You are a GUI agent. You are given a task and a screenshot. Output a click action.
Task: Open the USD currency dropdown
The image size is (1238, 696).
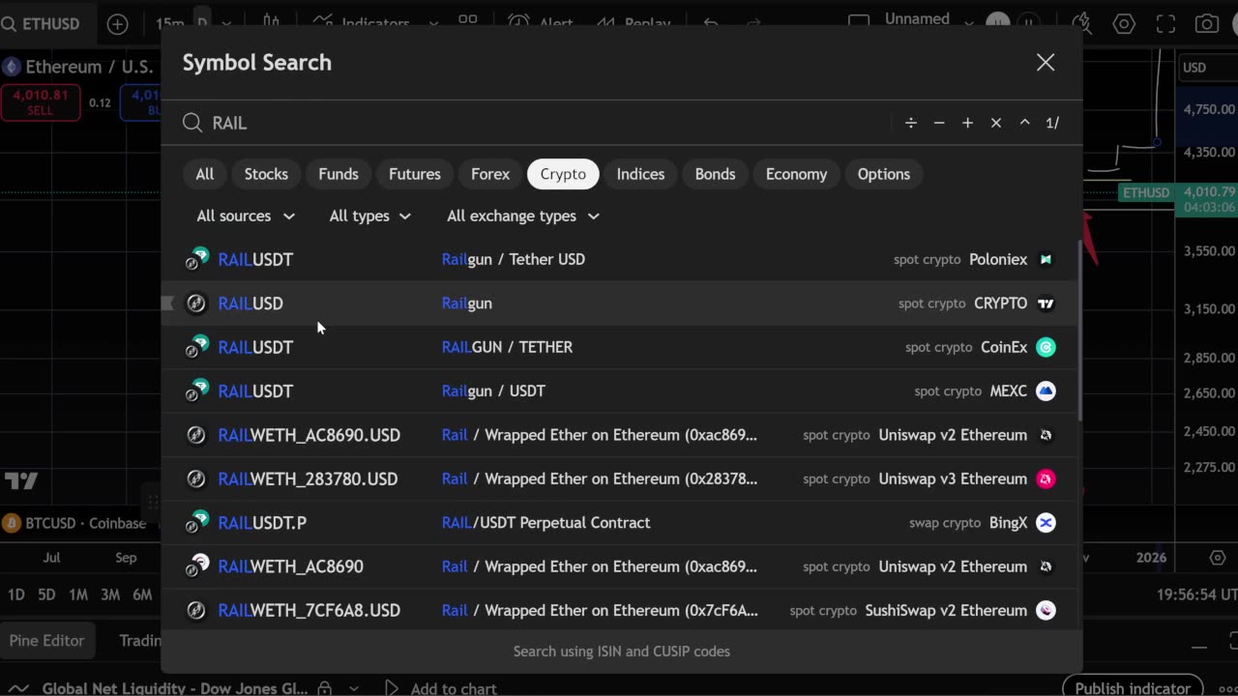click(1206, 68)
